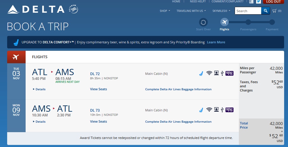288x147 pixels.
Task: Expand Details for AMS to ATL flight
Action: [x=39, y=121]
